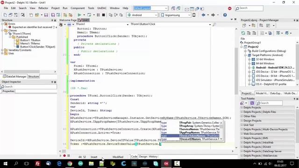Expand Build Configurations (Debug) node
Viewport: 299px width, 168px height.
point(245,51)
